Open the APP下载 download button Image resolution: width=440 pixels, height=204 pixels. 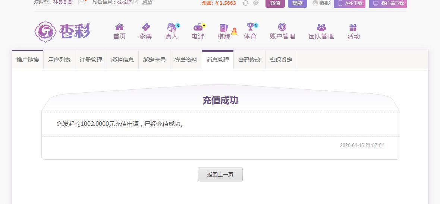point(350,4)
